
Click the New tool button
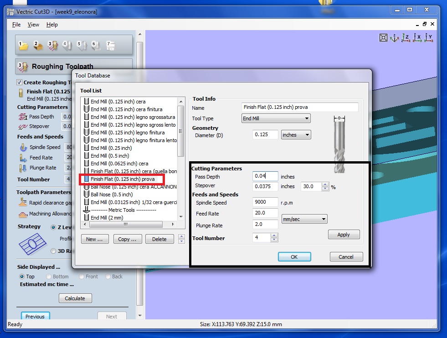(95, 239)
